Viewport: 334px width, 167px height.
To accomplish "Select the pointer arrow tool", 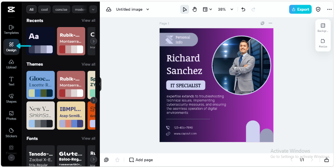I will point(185,9).
